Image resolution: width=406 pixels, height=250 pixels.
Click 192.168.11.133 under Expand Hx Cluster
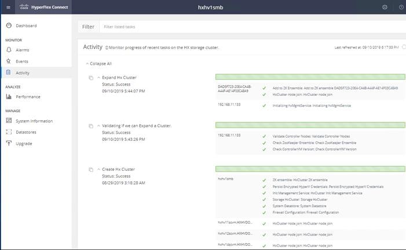point(229,105)
